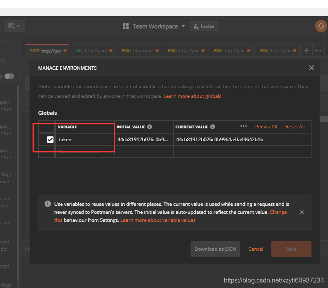Click the token initial value cell
The image size is (328, 288).
point(144,140)
